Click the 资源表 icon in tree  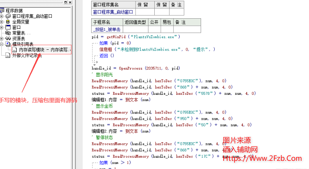click(x=8, y=38)
